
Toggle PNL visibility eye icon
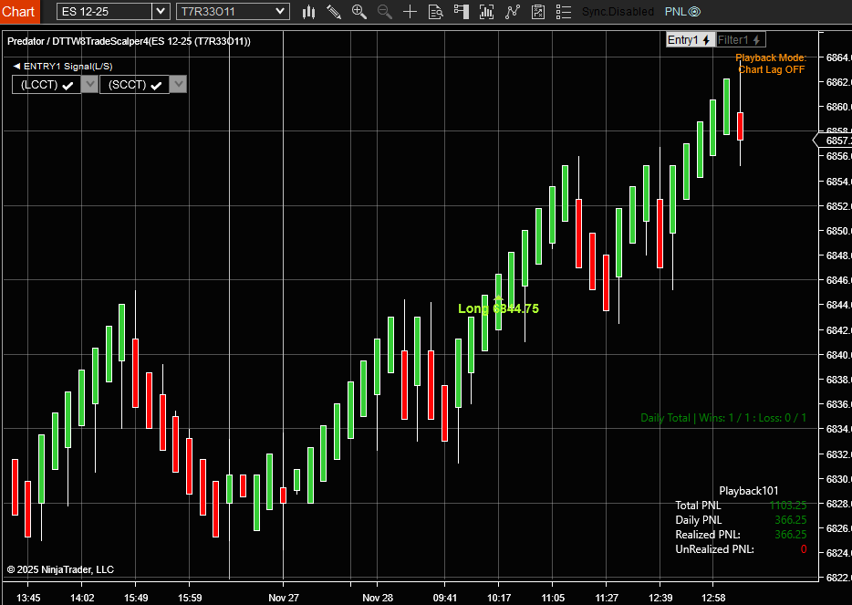[x=694, y=12]
